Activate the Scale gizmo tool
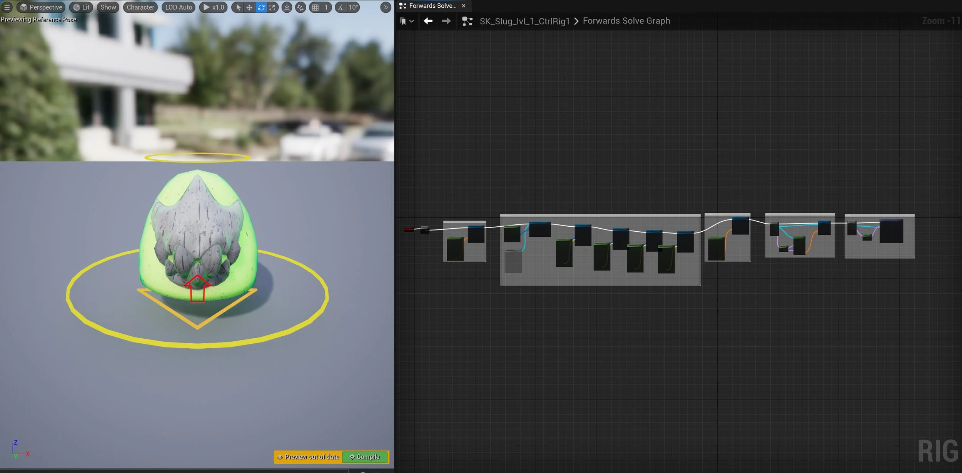This screenshot has width=962, height=473. click(x=272, y=7)
